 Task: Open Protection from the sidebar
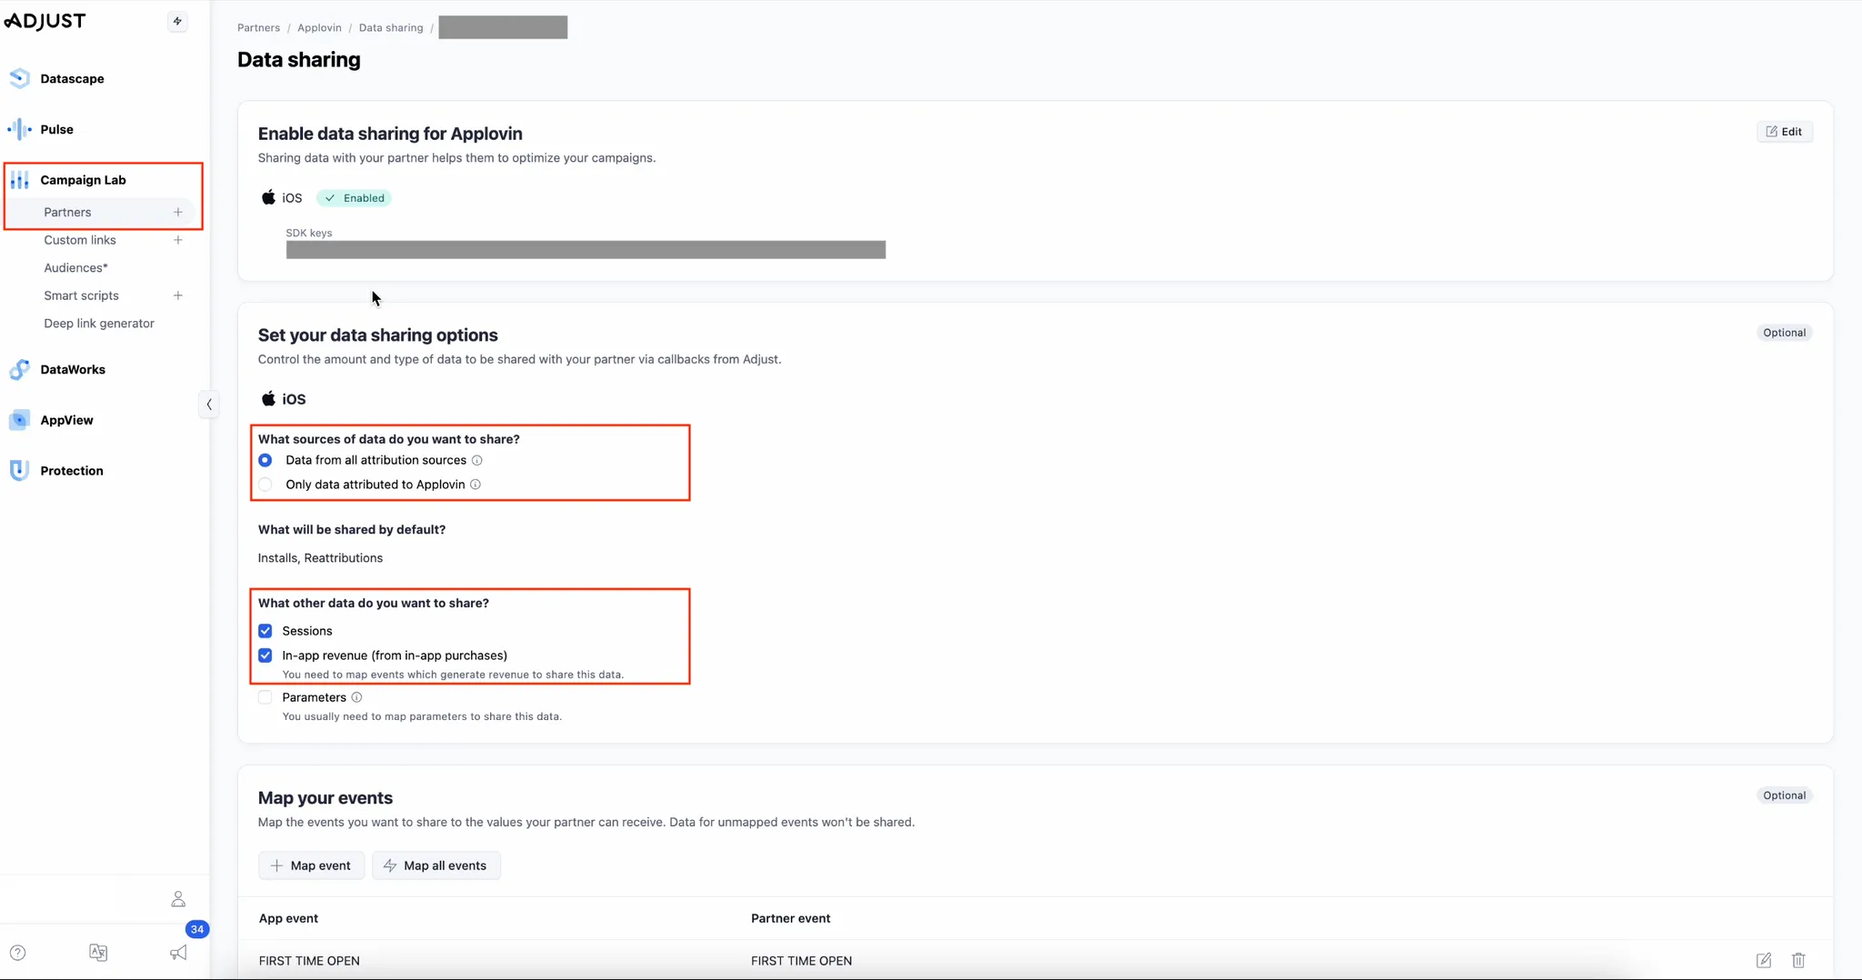pyautogui.click(x=72, y=470)
